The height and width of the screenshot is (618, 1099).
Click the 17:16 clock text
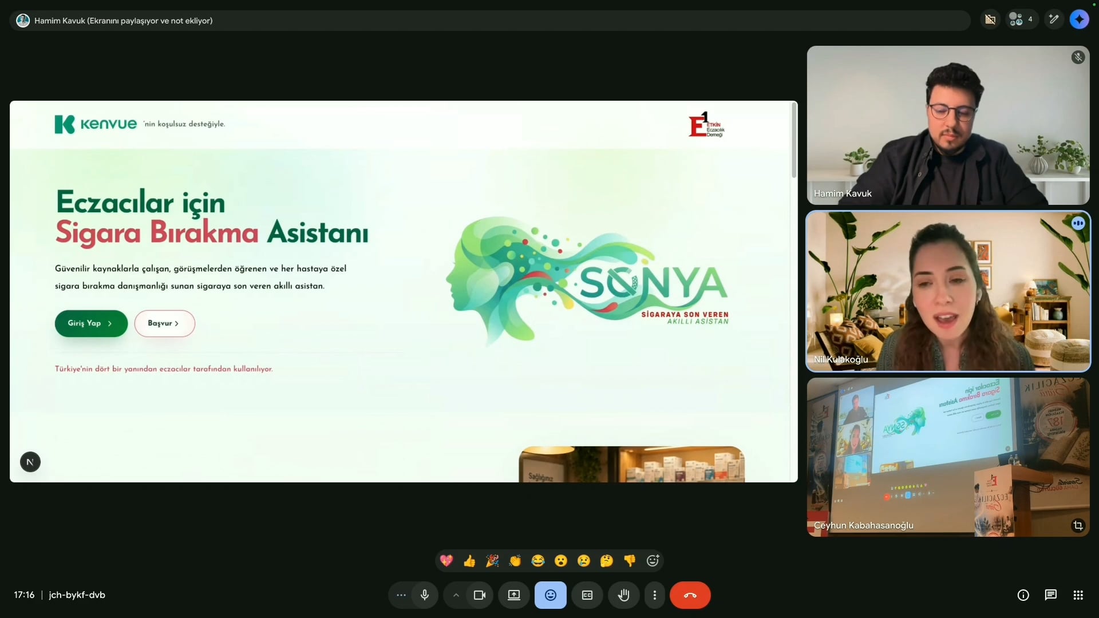click(x=24, y=595)
